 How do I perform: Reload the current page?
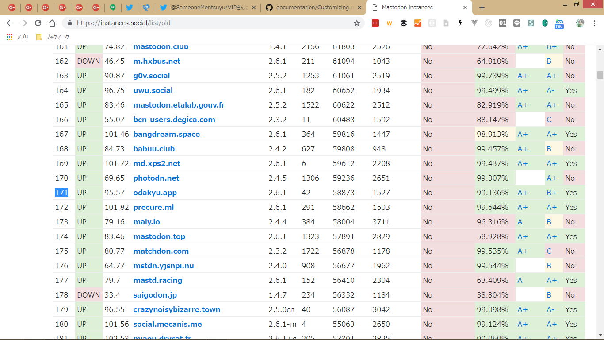coord(38,23)
